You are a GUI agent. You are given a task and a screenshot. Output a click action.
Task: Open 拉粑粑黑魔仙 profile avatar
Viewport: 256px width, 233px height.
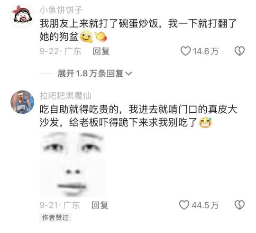[x=22, y=102]
